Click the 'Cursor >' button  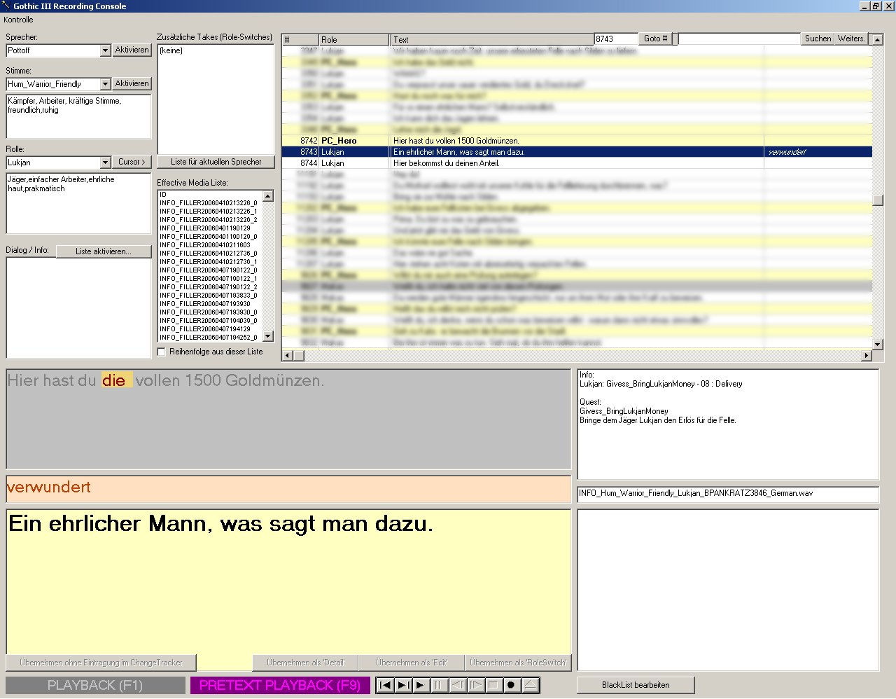coord(132,162)
